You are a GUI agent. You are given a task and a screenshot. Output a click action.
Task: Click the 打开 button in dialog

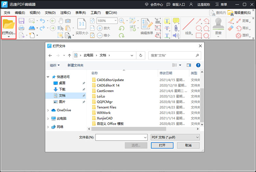tap(162, 145)
